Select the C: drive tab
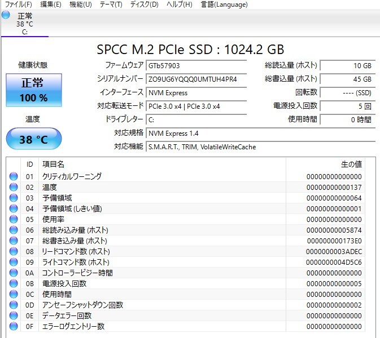Viewport: 380px width, 338px height. tap(24, 24)
